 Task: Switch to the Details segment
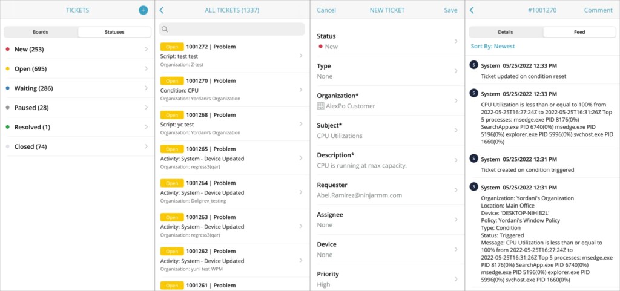click(505, 32)
